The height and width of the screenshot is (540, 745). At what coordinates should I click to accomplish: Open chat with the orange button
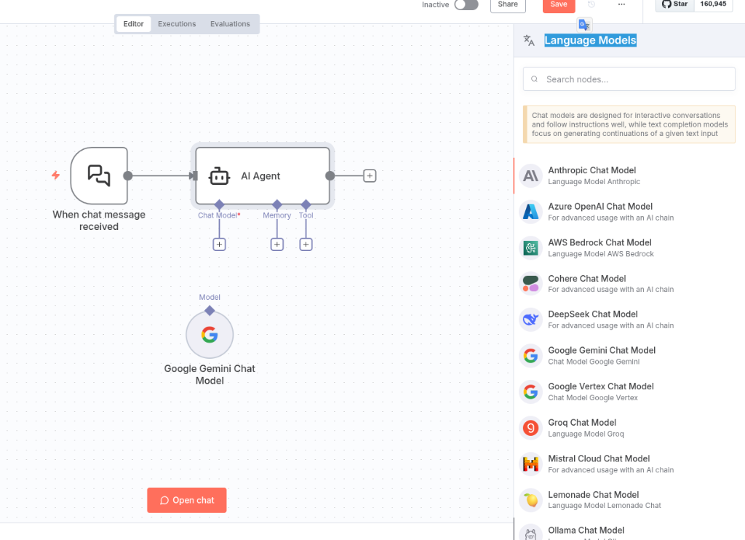tap(187, 500)
